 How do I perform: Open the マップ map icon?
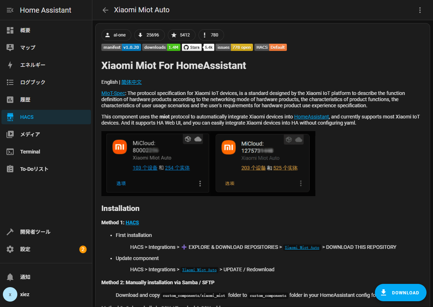[x=10, y=48]
